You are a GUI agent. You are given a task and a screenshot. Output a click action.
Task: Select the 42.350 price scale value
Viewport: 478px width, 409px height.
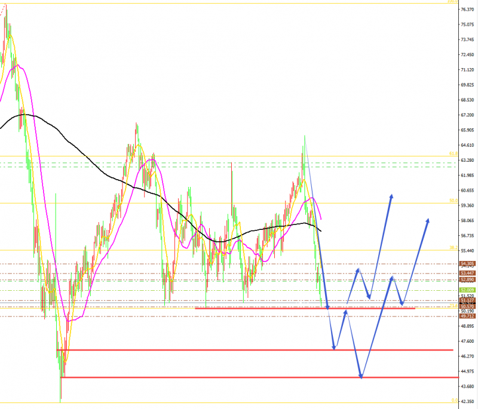(467, 401)
